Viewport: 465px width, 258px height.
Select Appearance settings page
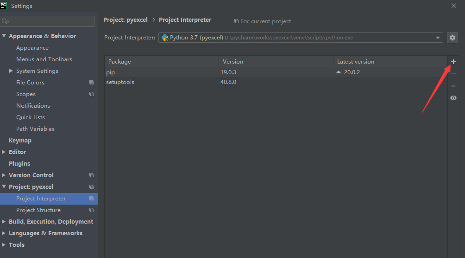(32, 48)
